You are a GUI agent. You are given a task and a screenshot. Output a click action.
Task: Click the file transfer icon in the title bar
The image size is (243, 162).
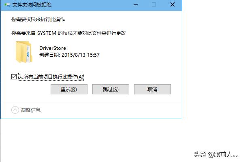(7, 5)
